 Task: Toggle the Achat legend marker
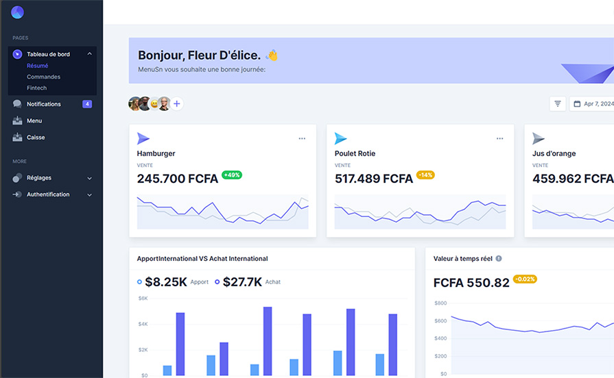[x=217, y=282]
